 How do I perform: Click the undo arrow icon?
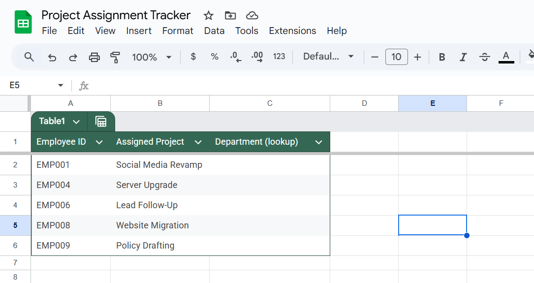(52, 57)
